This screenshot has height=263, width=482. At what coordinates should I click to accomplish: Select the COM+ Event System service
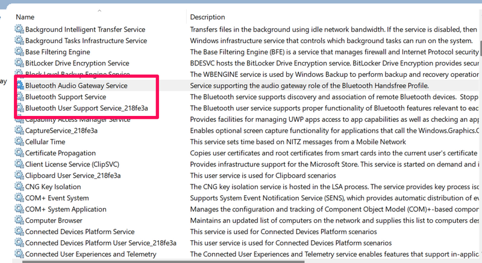[57, 198]
